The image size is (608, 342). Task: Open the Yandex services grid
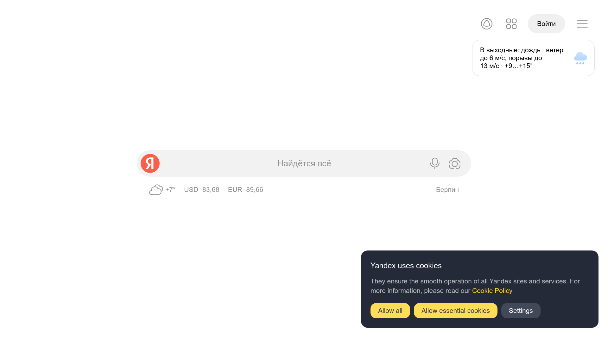click(511, 24)
